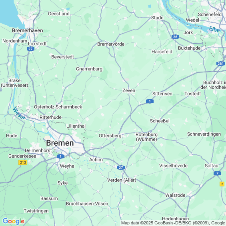Click the A27 shield near Loxstedt
226x226 pixels.
point(30,49)
